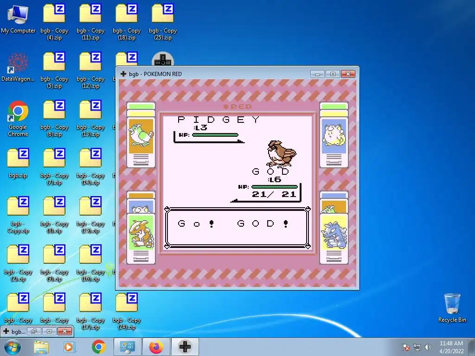Select bgb - Copy (12).zip file
475x356 pixels.
coord(90,70)
